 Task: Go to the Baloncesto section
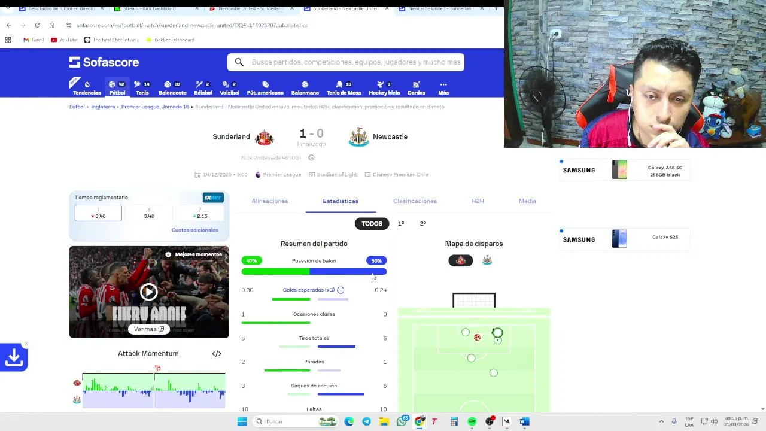(172, 88)
